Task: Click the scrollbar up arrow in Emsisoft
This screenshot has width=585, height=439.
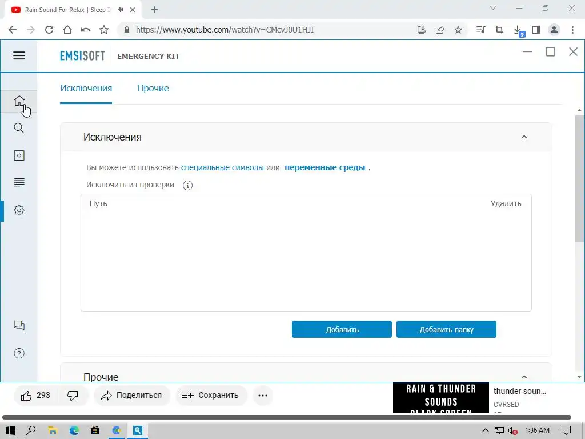Action: (579, 110)
